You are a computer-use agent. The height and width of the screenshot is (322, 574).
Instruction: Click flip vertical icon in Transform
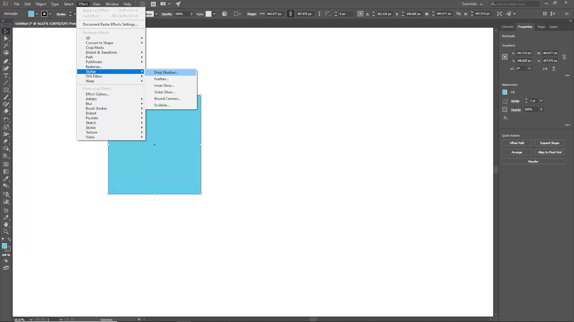pos(554,69)
